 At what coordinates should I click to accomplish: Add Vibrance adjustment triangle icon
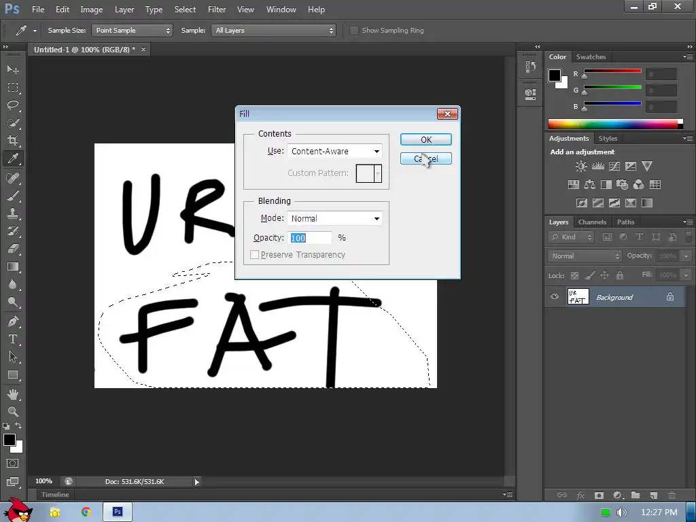[x=647, y=167]
